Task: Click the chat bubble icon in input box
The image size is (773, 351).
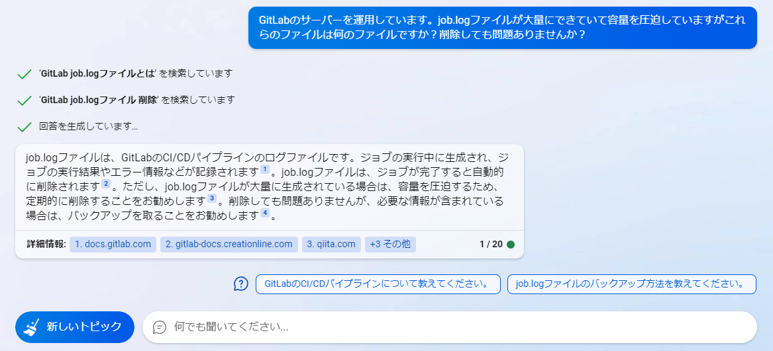Action: [x=159, y=327]
